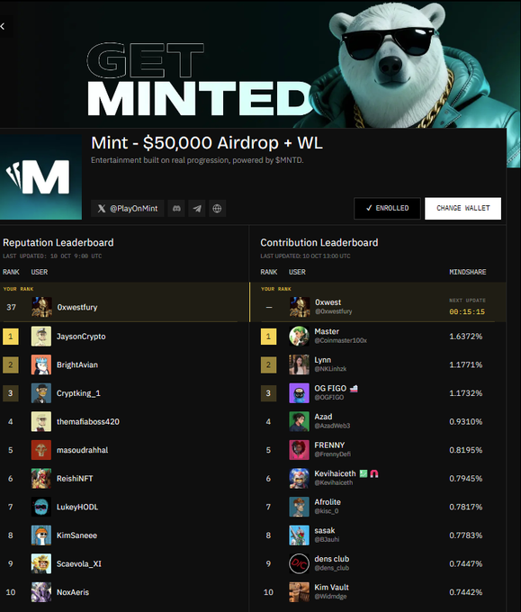
Task: Click the gold rank 1 badge beside JaysonCrypto
Action: point(11,337)
